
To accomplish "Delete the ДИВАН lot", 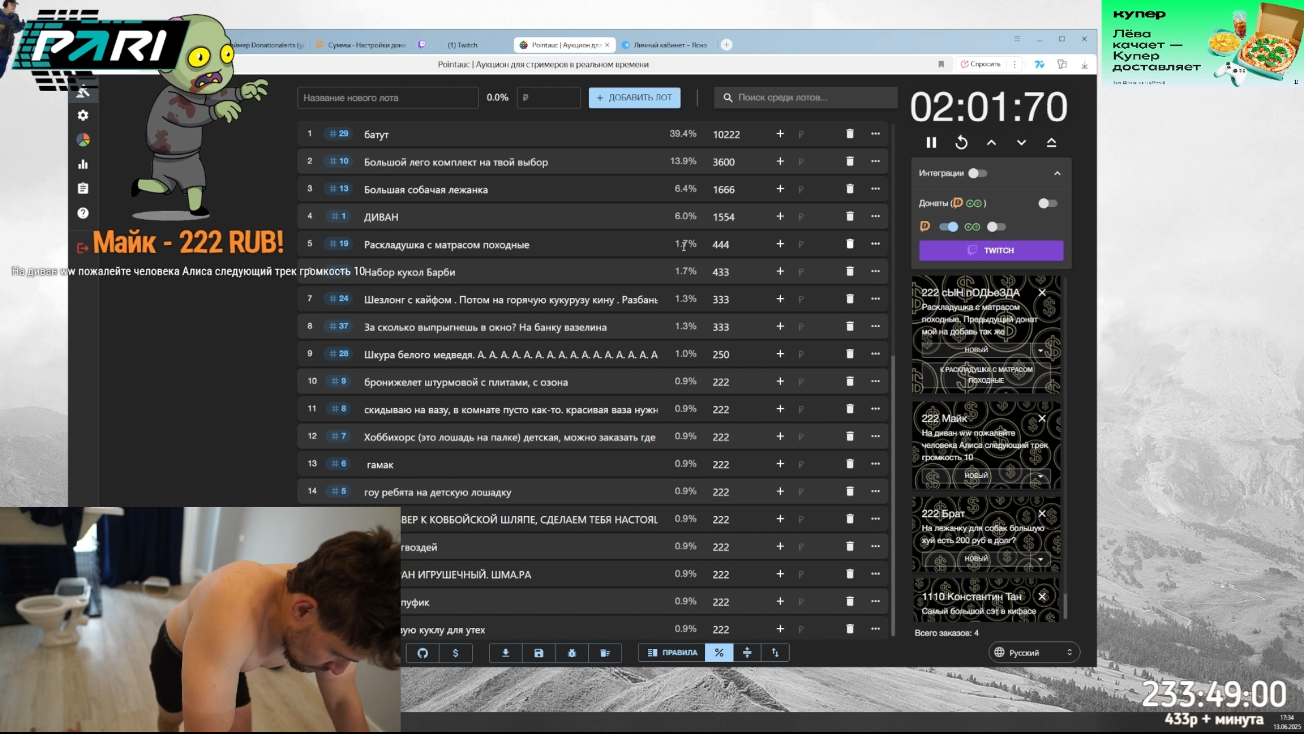I will [x=850, y=216].
